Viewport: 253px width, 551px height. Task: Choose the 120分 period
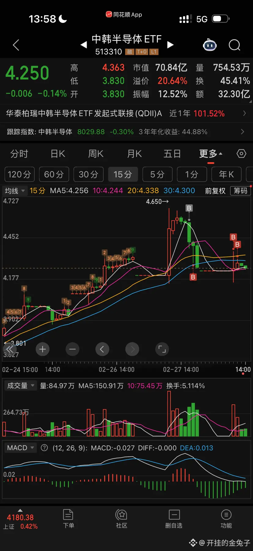[19, 174]
